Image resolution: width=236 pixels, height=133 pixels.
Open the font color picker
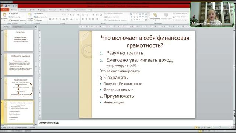77,19
